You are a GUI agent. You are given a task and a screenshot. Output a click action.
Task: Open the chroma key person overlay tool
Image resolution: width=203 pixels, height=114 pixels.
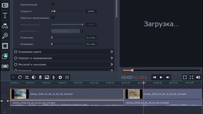tap(5, 56)
